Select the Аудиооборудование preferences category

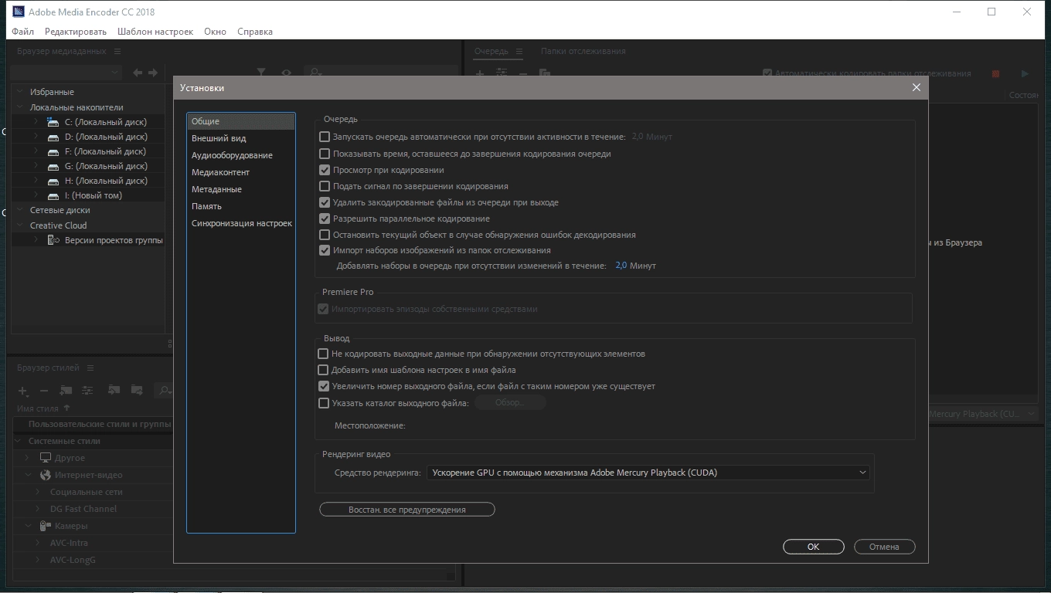click(x=232, y=155)
